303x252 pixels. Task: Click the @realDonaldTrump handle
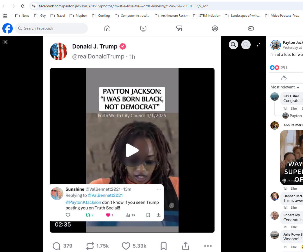[x=98, y=57]
